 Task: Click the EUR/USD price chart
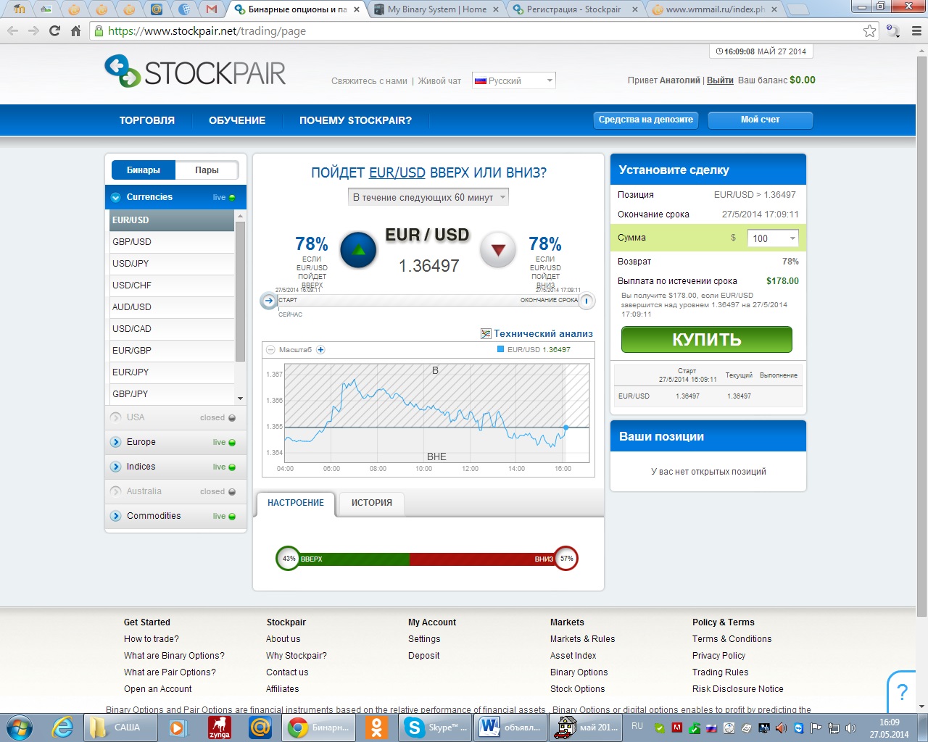coord(436,413)
